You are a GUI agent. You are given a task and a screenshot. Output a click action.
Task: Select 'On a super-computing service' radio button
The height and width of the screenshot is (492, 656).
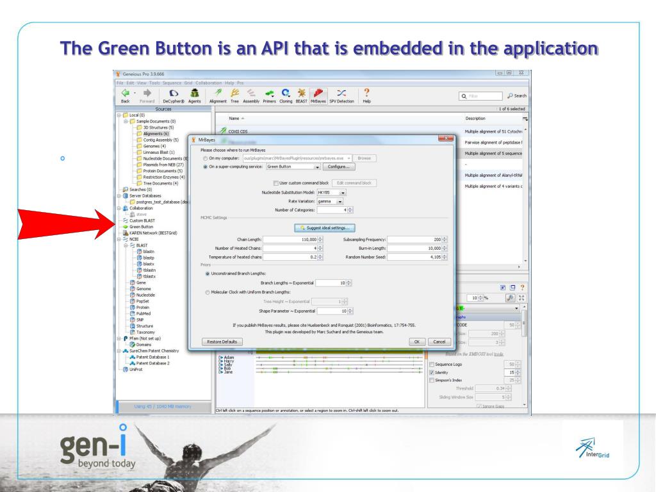[x=206, y=167]
